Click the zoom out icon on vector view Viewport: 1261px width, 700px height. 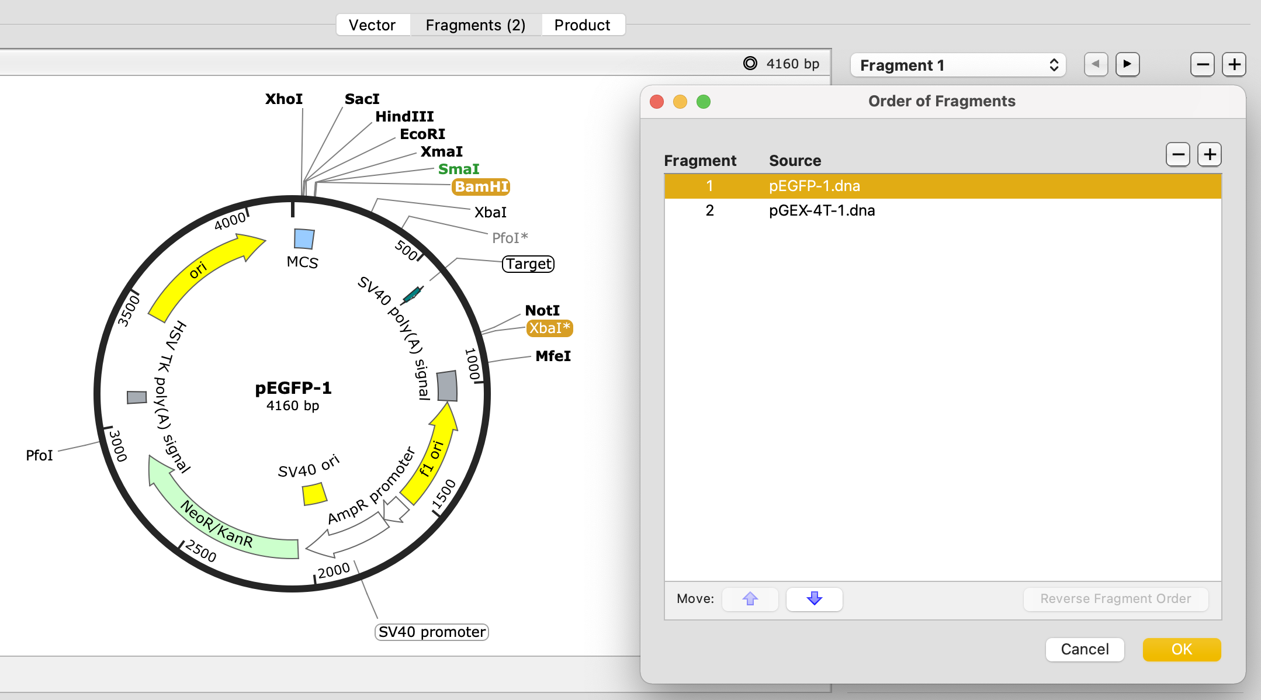(1200, 65)
